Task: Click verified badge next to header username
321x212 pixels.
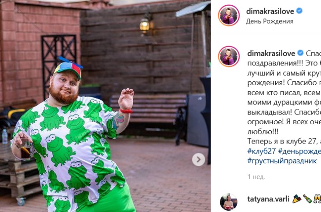Action: coord(299,11)
